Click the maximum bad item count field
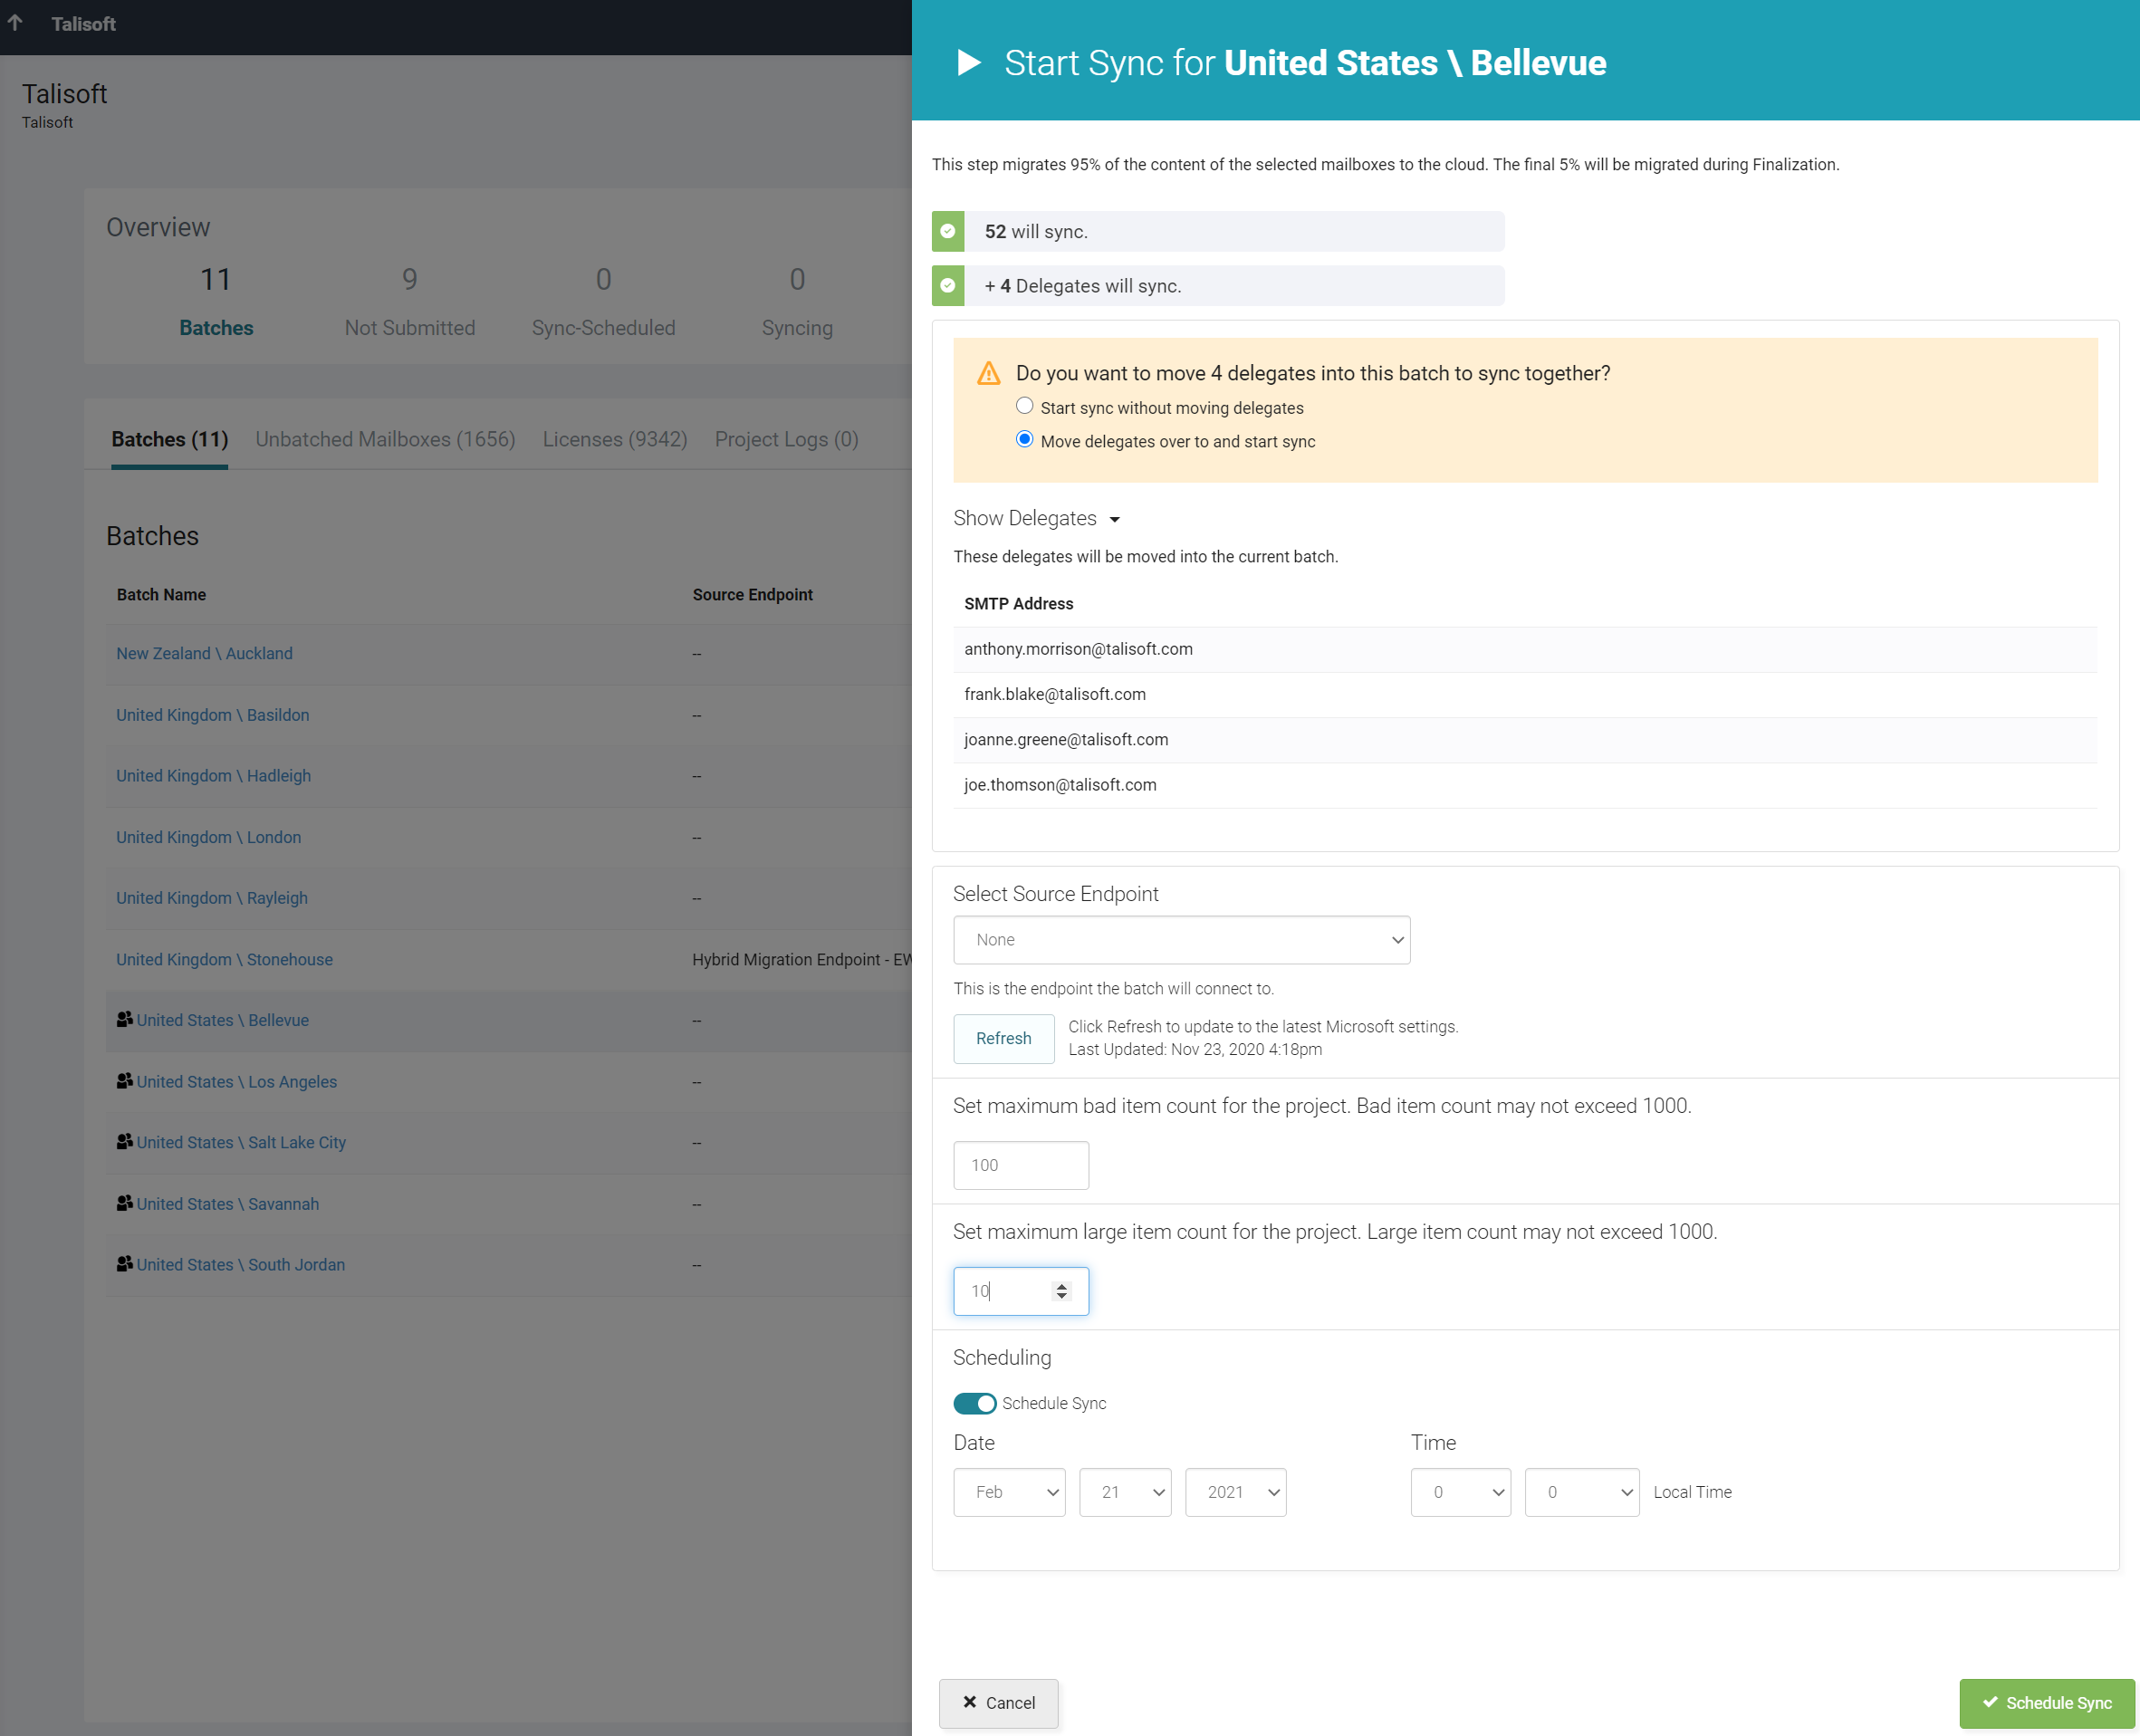The image size is (2140, 1736). pyautogui.click(x=1021, y=1165)
